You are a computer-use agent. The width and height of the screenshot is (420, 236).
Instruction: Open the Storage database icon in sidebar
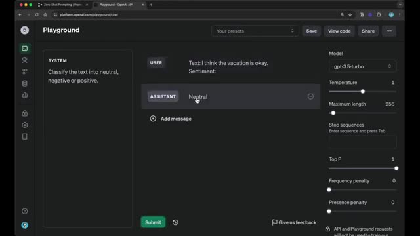tap(25, 83)
